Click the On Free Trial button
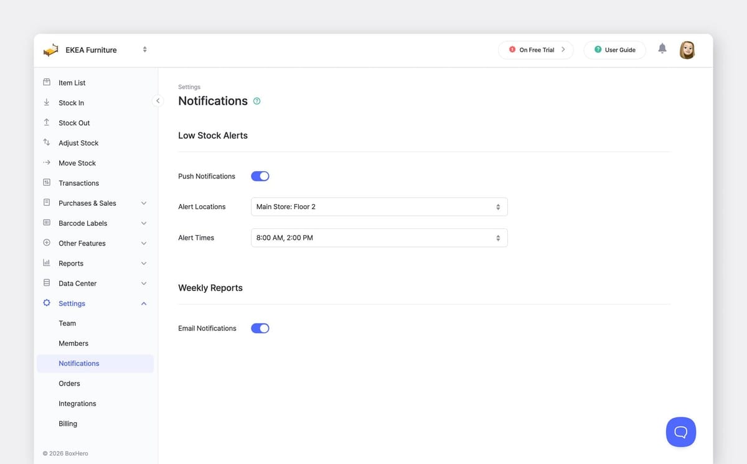This screenshot has width=747, height=464. 535,49
